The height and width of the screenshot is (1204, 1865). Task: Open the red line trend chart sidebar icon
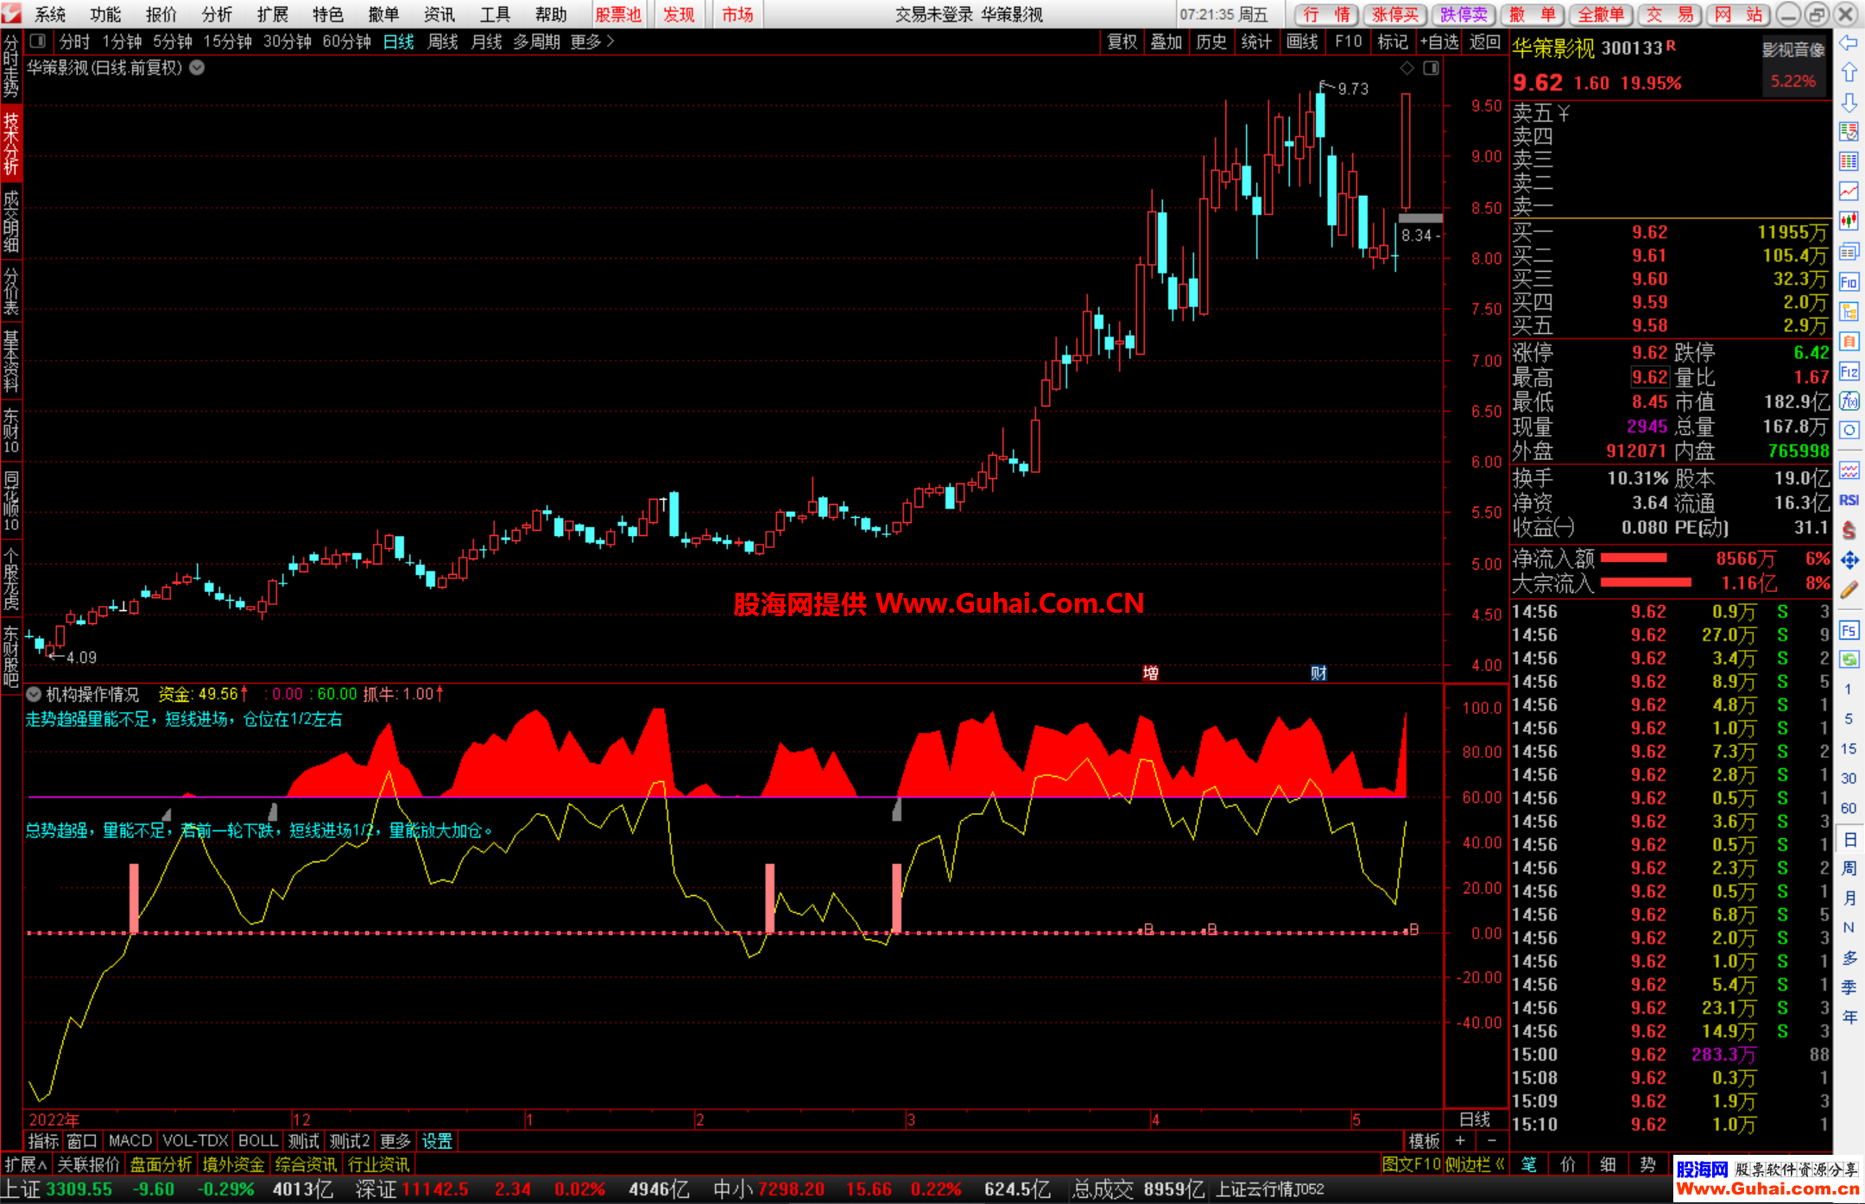click(x=1849, y=191)
